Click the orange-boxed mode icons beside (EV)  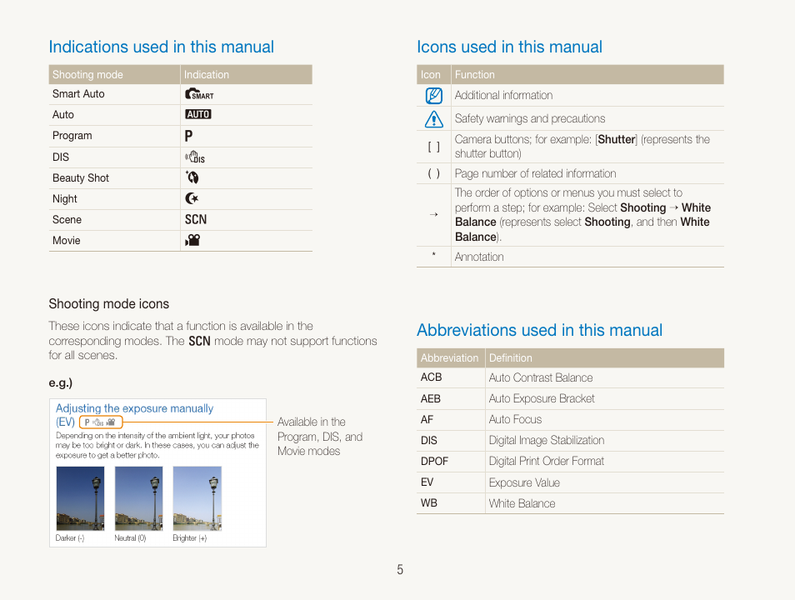pos(101,422)
